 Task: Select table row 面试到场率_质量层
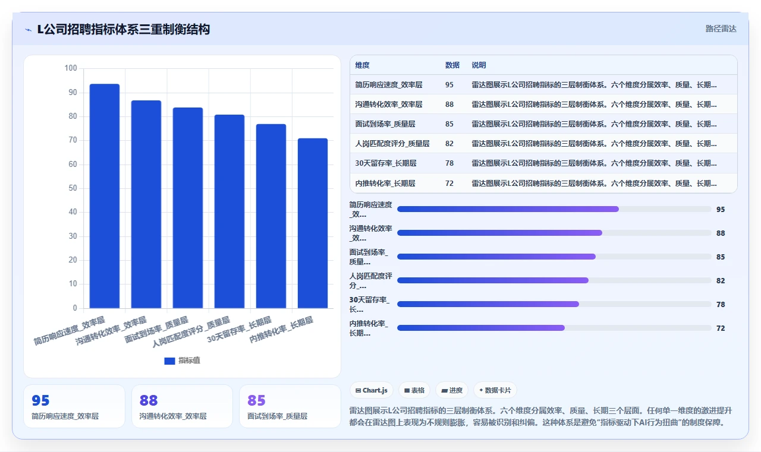543,124
